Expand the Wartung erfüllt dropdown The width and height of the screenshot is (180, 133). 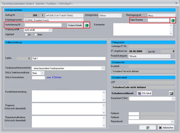click(x=51, y=30)
